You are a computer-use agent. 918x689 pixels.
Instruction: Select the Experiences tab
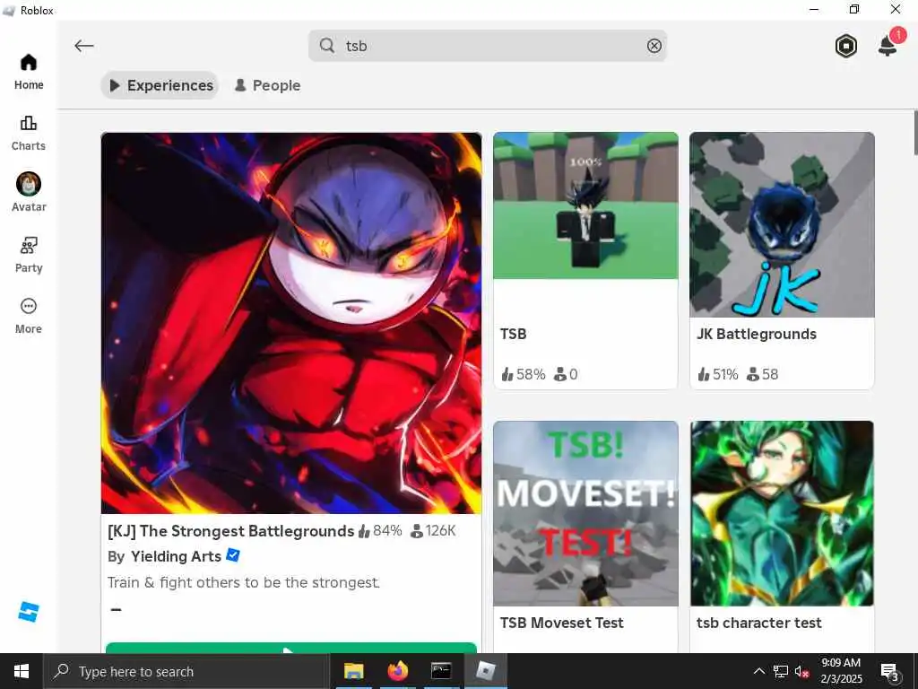tap(160, 85)
